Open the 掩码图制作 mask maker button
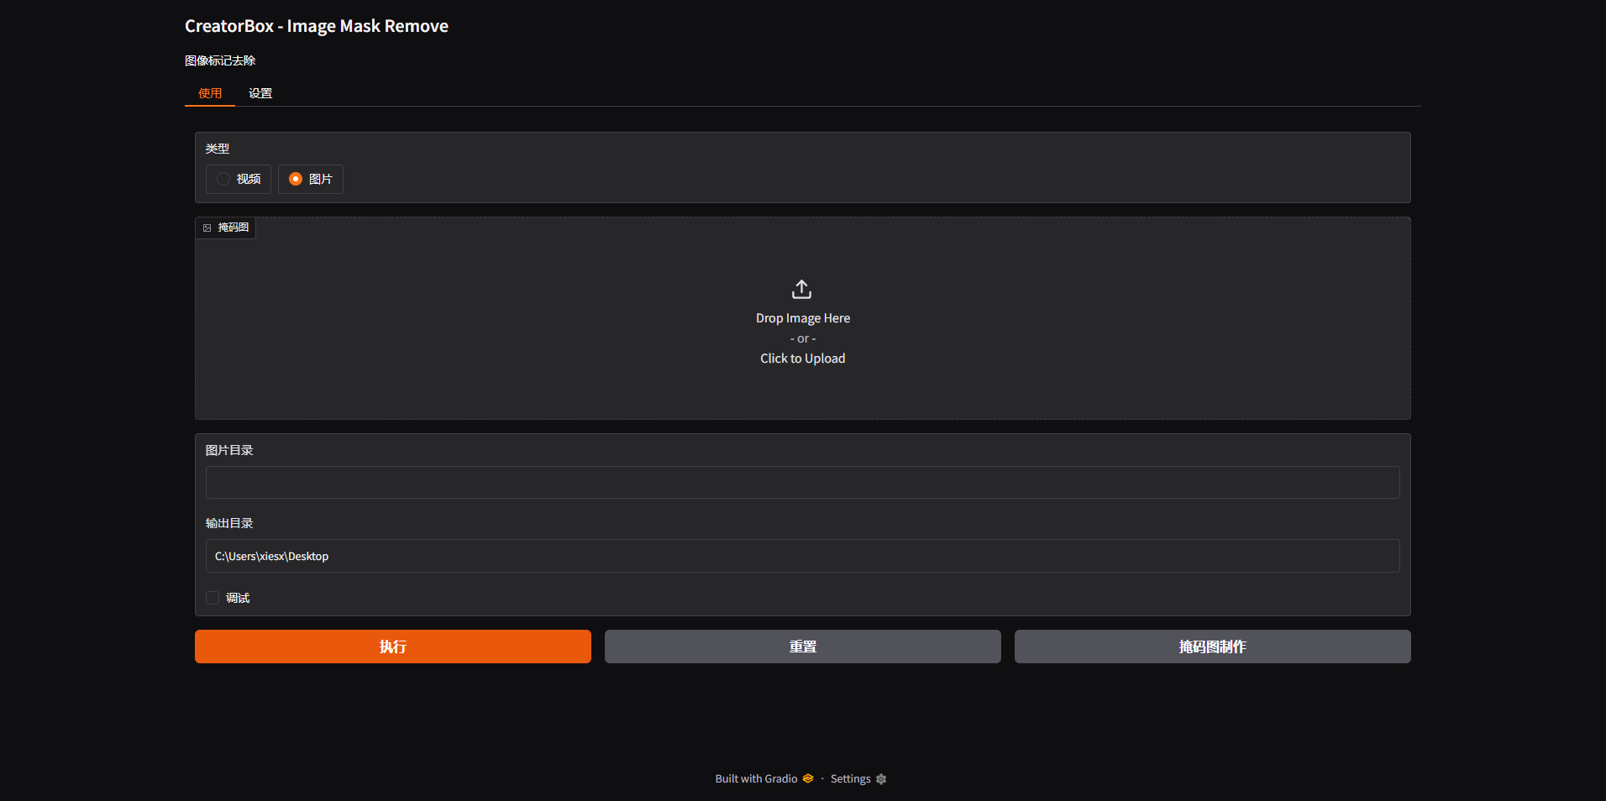1606x801 pixels. pos(1213,647)
